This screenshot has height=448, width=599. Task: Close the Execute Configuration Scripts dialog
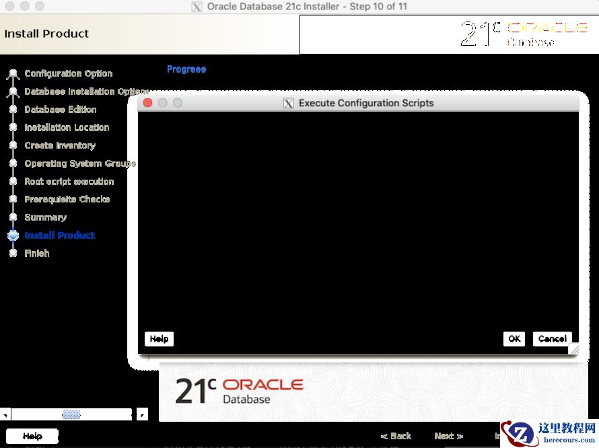(148, 103)
